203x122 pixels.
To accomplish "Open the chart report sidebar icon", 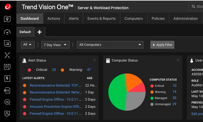I will tap(7, 43).
